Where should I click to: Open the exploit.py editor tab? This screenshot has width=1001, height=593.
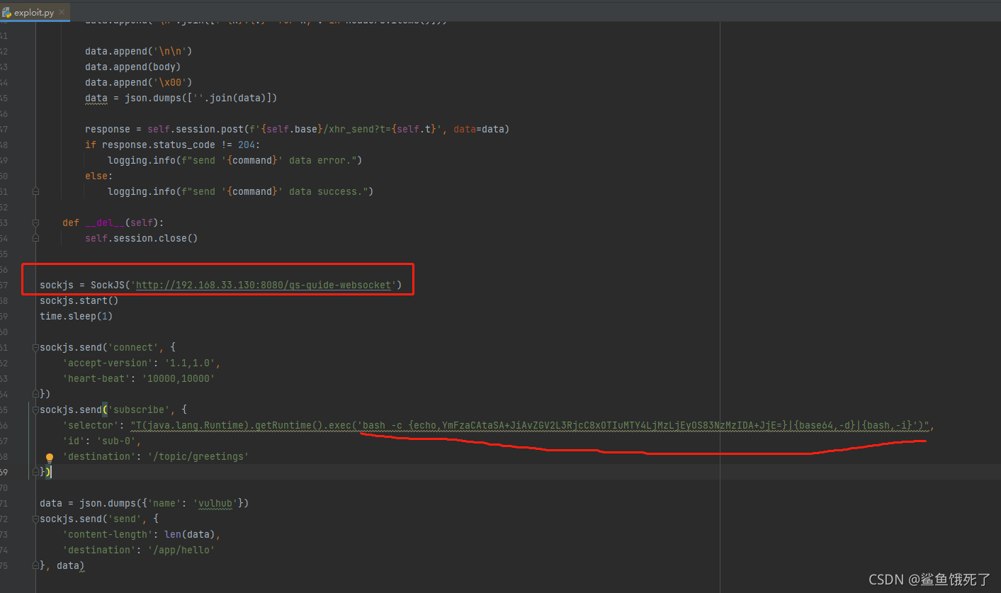(34, 13)
